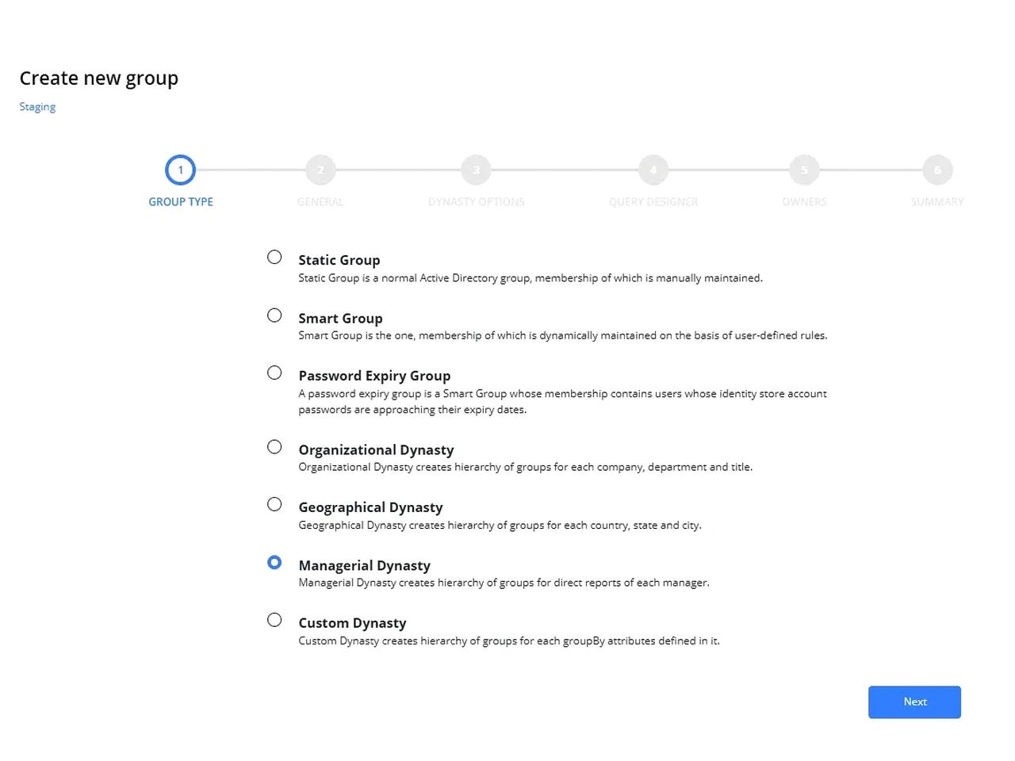Click step 3 DYNASTY OPTIONS circle
The image size is (1015, 761).
coord(476,169)
